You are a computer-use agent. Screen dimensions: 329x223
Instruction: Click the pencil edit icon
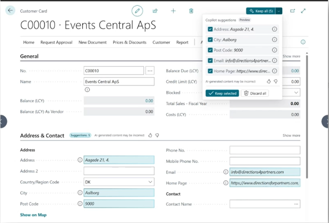(x=137, y=11)
